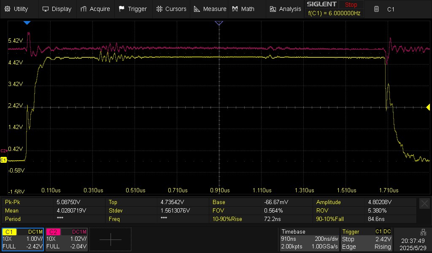Open the Math menu
This screenshot has height=253, width=432.
tap(243, 9)
